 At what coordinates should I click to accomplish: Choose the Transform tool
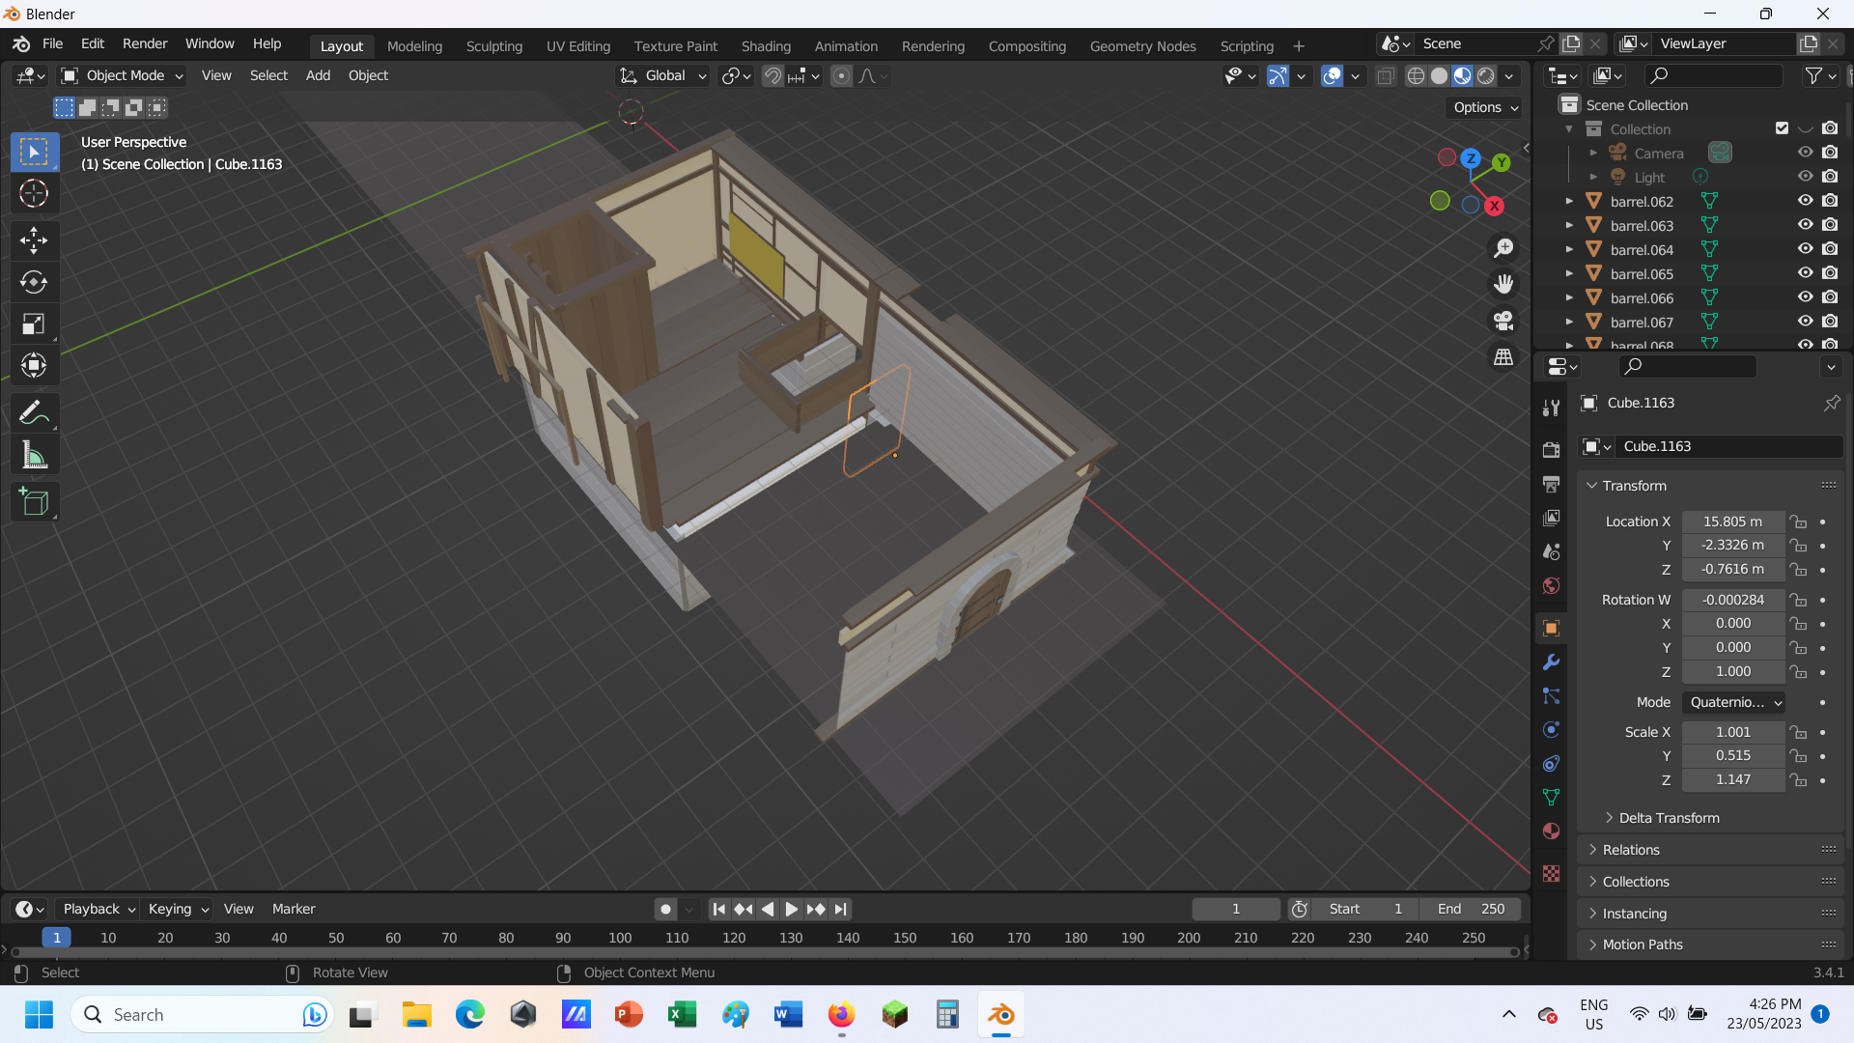[x=34, y=365]
